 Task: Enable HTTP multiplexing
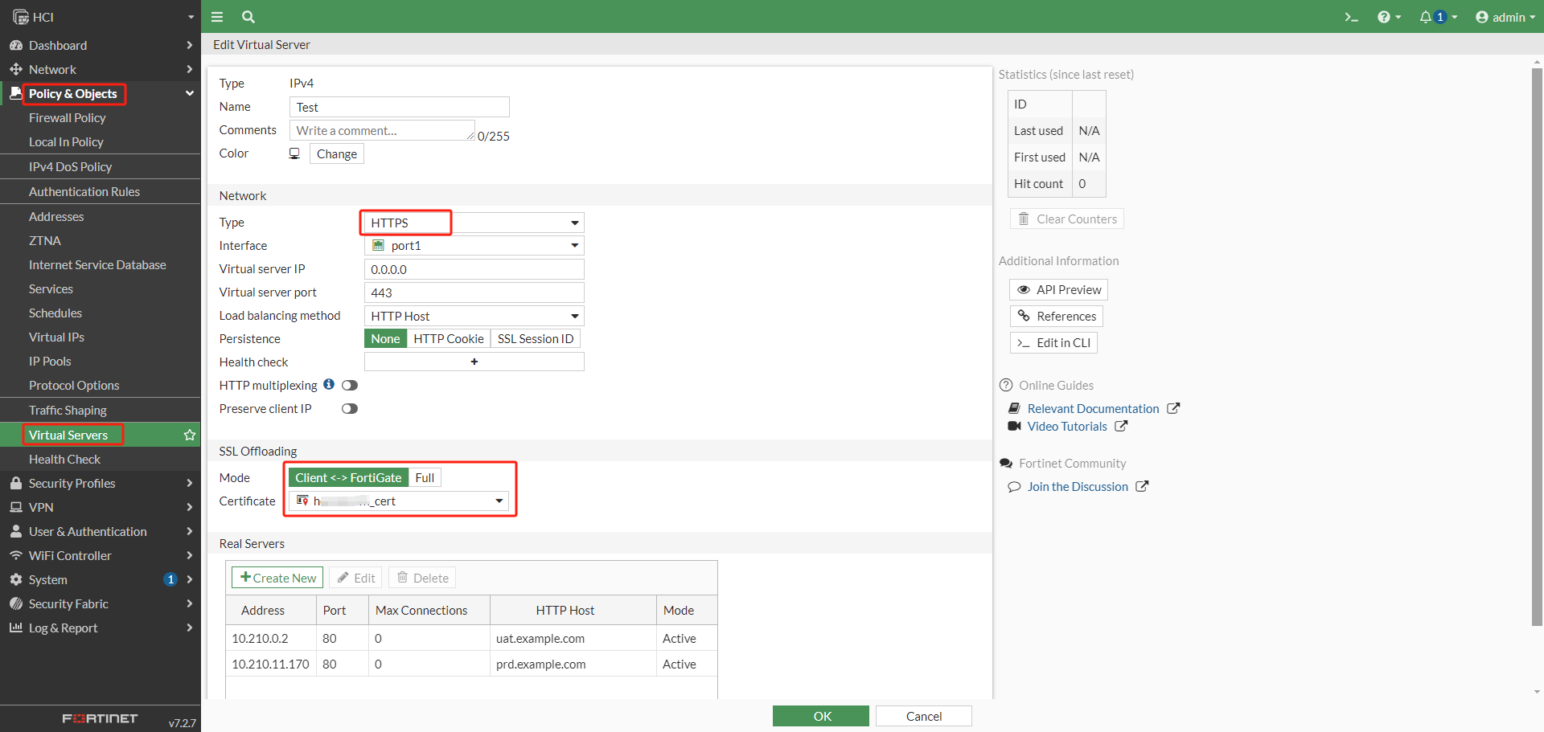(349, 385)
